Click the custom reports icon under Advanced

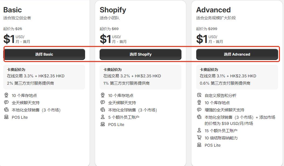(x=199, y=95)
